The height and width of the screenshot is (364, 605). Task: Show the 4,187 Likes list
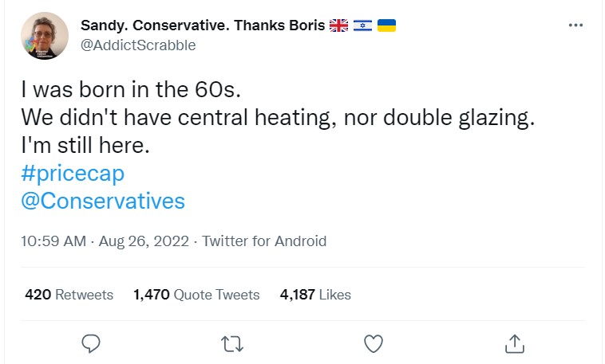(x=315, y=295)
